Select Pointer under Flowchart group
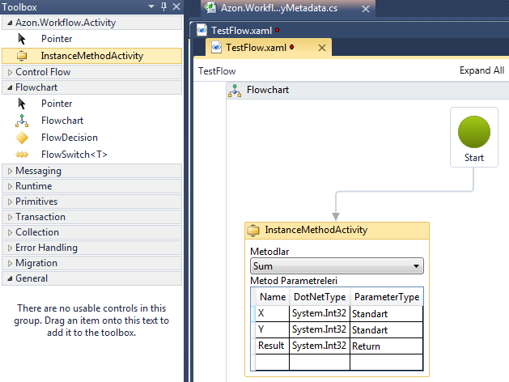The image size is (509, 382). (x=56, y=104)
